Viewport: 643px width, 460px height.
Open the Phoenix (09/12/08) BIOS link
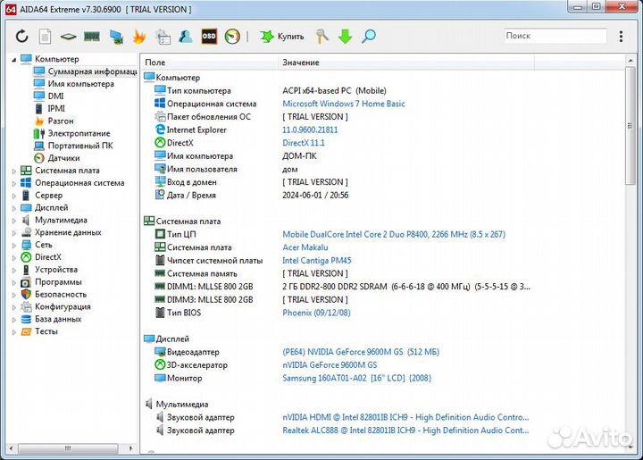tap(316, 313)
